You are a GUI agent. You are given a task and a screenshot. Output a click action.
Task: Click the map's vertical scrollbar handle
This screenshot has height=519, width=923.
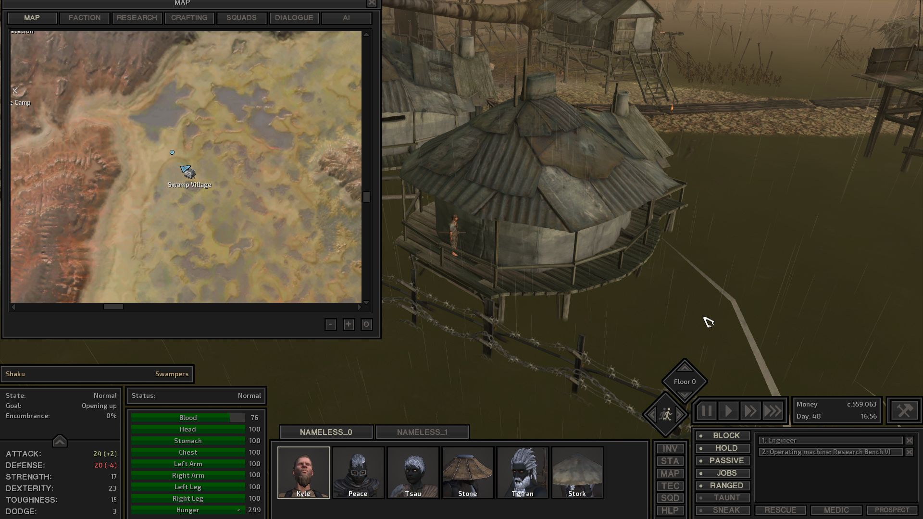[367, 197]
